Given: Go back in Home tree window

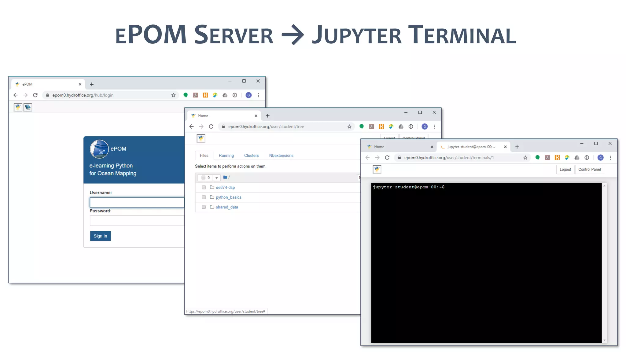Looking at the screenshot, I should click(192, 127).
